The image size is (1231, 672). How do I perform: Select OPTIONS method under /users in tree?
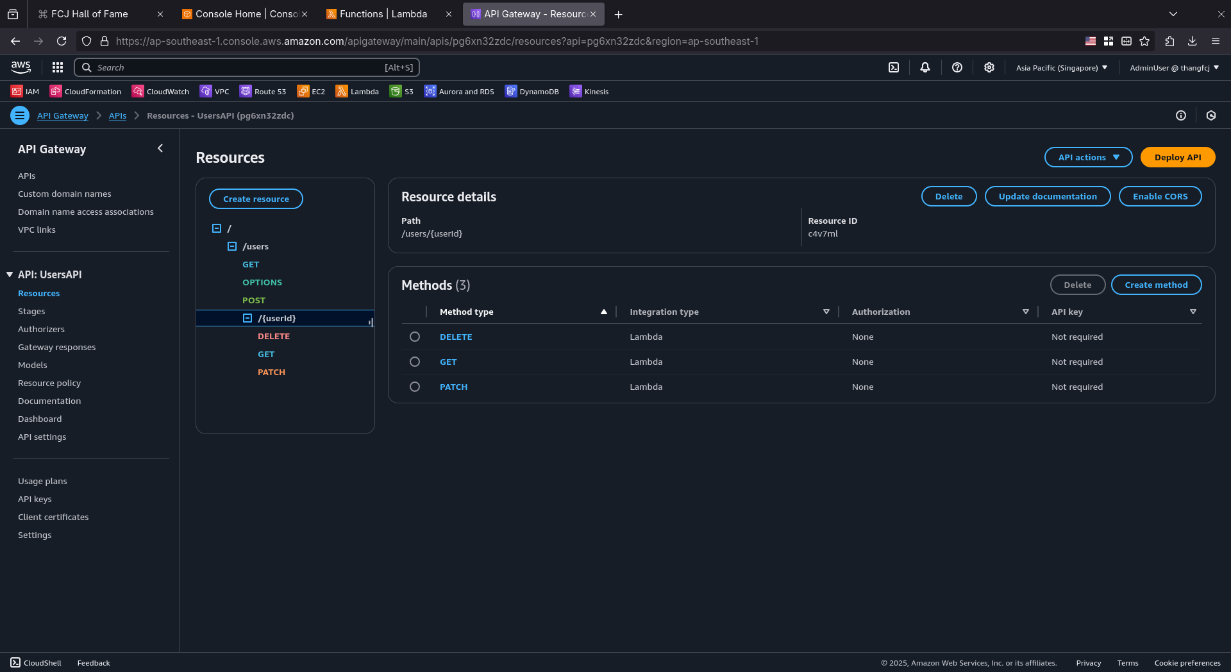(262, 282)
